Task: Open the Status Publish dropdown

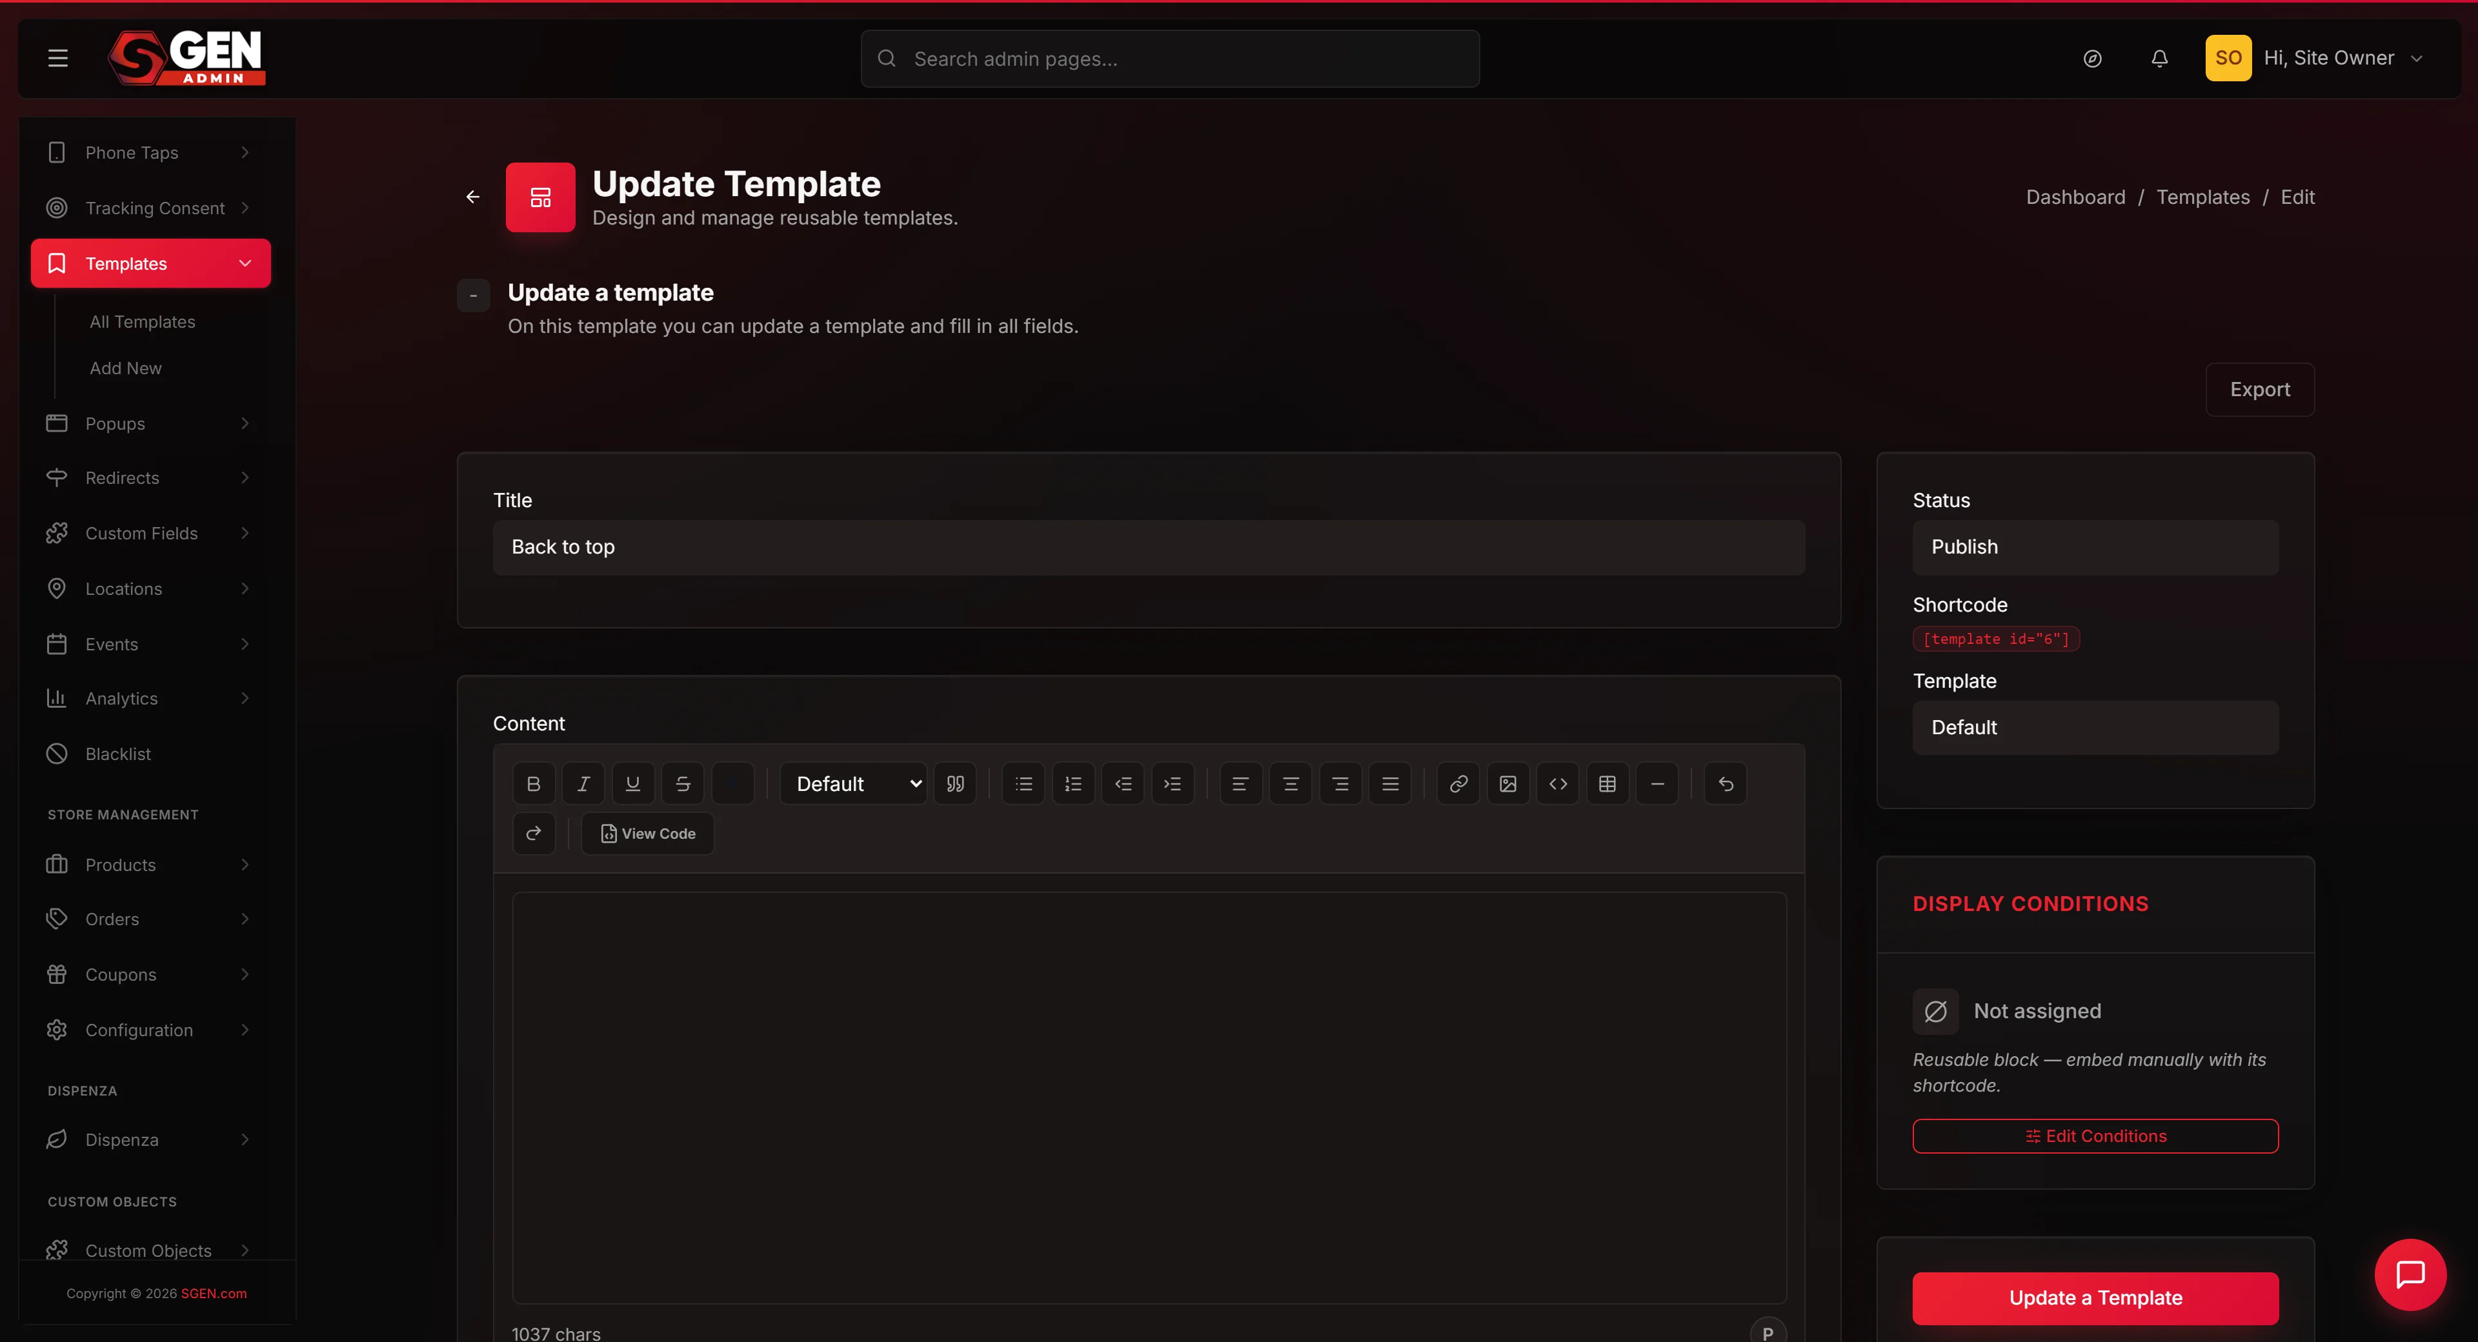Action: (2095, 547)
